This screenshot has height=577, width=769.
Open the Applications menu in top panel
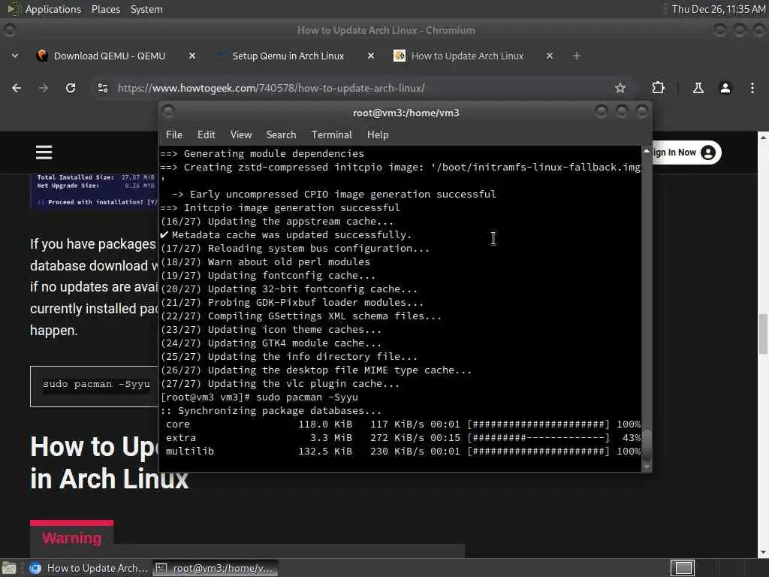[x=53, y=9]
